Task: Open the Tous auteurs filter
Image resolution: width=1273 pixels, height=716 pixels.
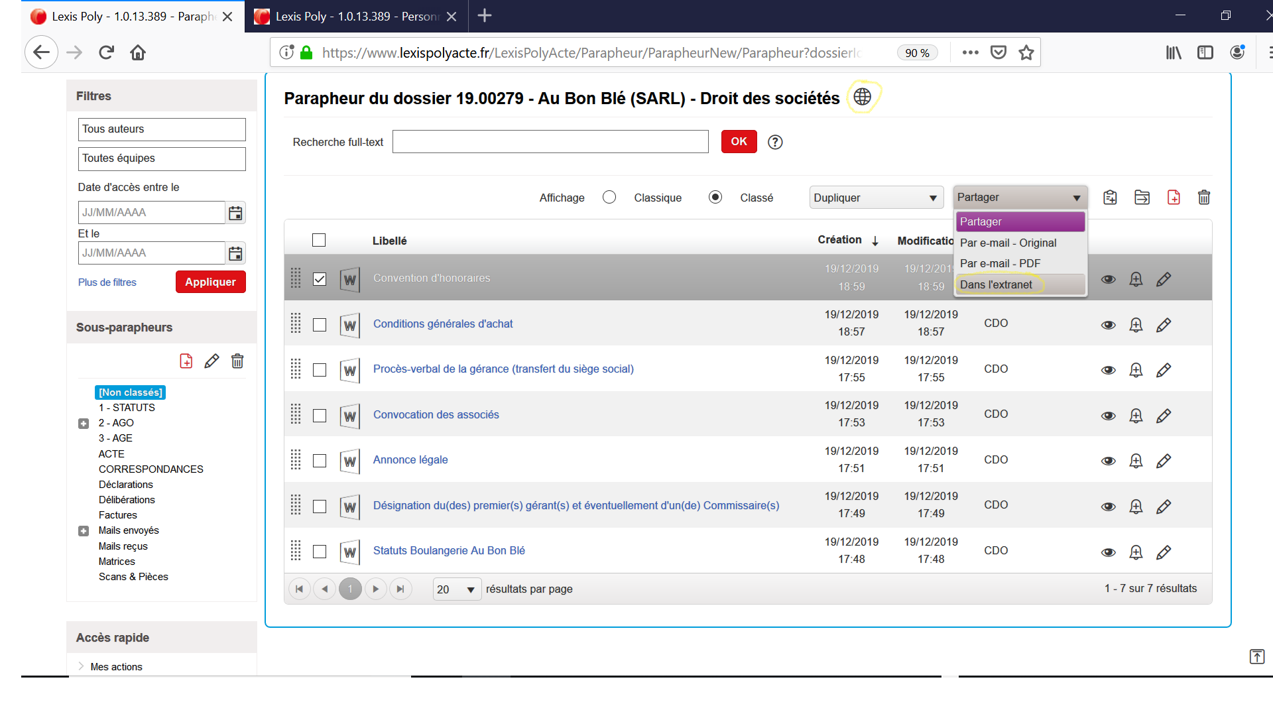Action: (162, 129)
